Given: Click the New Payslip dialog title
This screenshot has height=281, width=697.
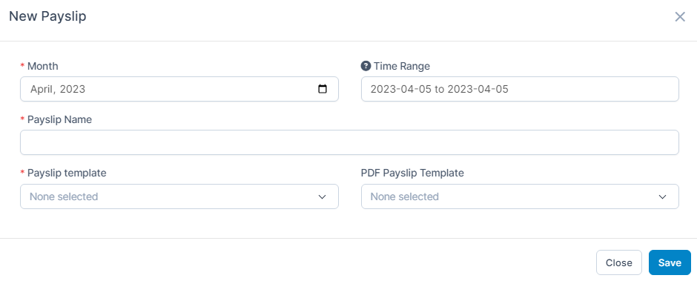Looking at the screenshot, I should coord(47,16).
